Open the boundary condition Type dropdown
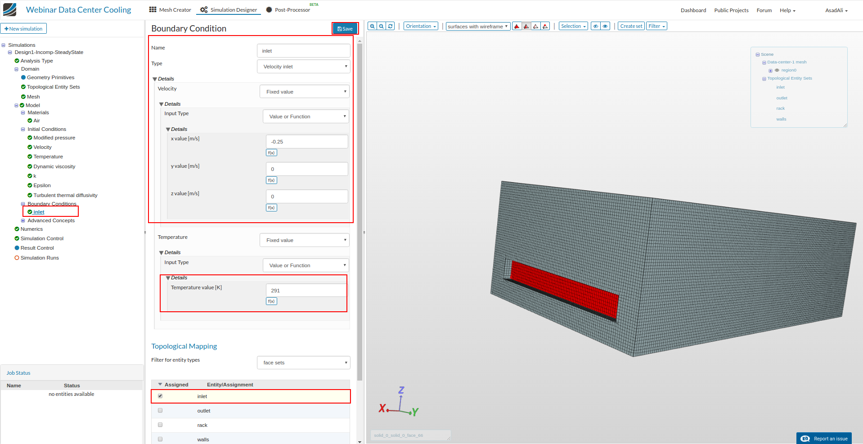Viewport: 863px width, 444px height. (304, 67)
